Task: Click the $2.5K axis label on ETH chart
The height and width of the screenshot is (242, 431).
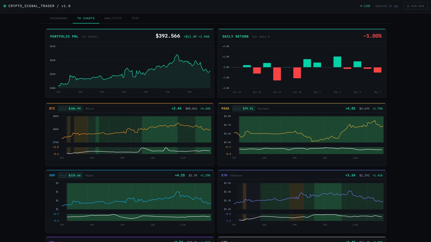Action: [x=227, y=183]
